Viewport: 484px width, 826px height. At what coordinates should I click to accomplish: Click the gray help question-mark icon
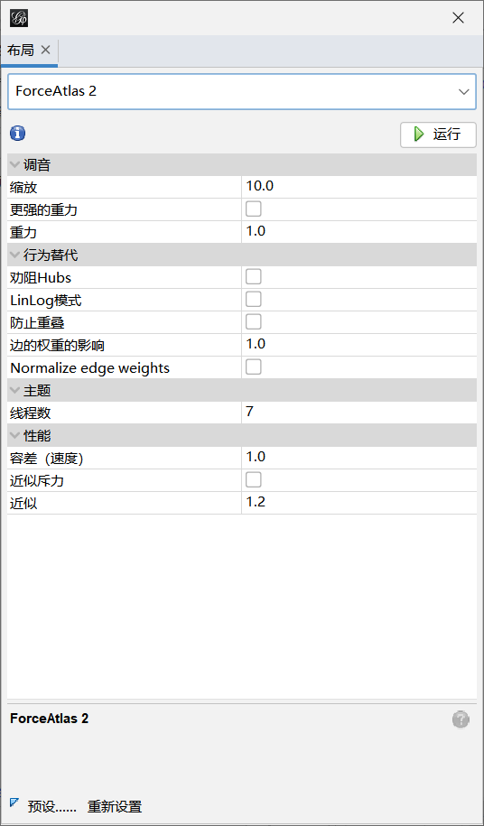[461, 719]
